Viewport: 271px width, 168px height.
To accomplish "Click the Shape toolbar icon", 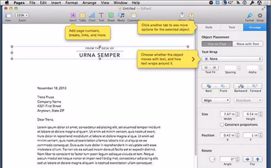I will [111, 15].
